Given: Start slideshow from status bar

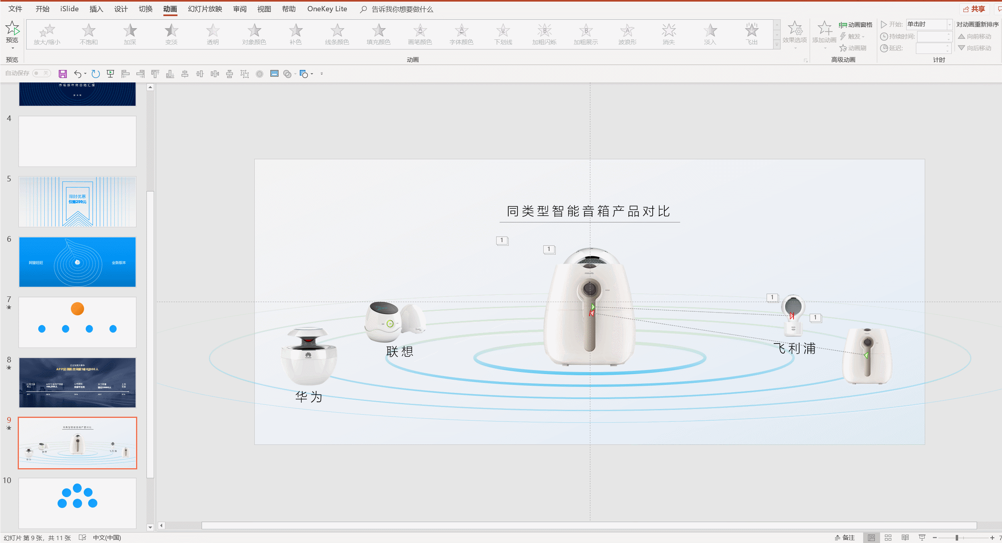Looking at the screenshot, I should coord(922,538).
